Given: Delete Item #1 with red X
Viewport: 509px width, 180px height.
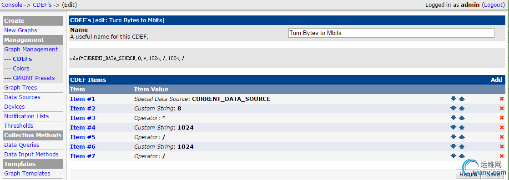Looking at the screenshot, I should coord(502,99).
